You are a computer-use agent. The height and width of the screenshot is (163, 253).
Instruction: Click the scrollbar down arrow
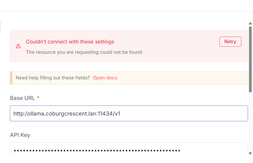tap(250, 153)
